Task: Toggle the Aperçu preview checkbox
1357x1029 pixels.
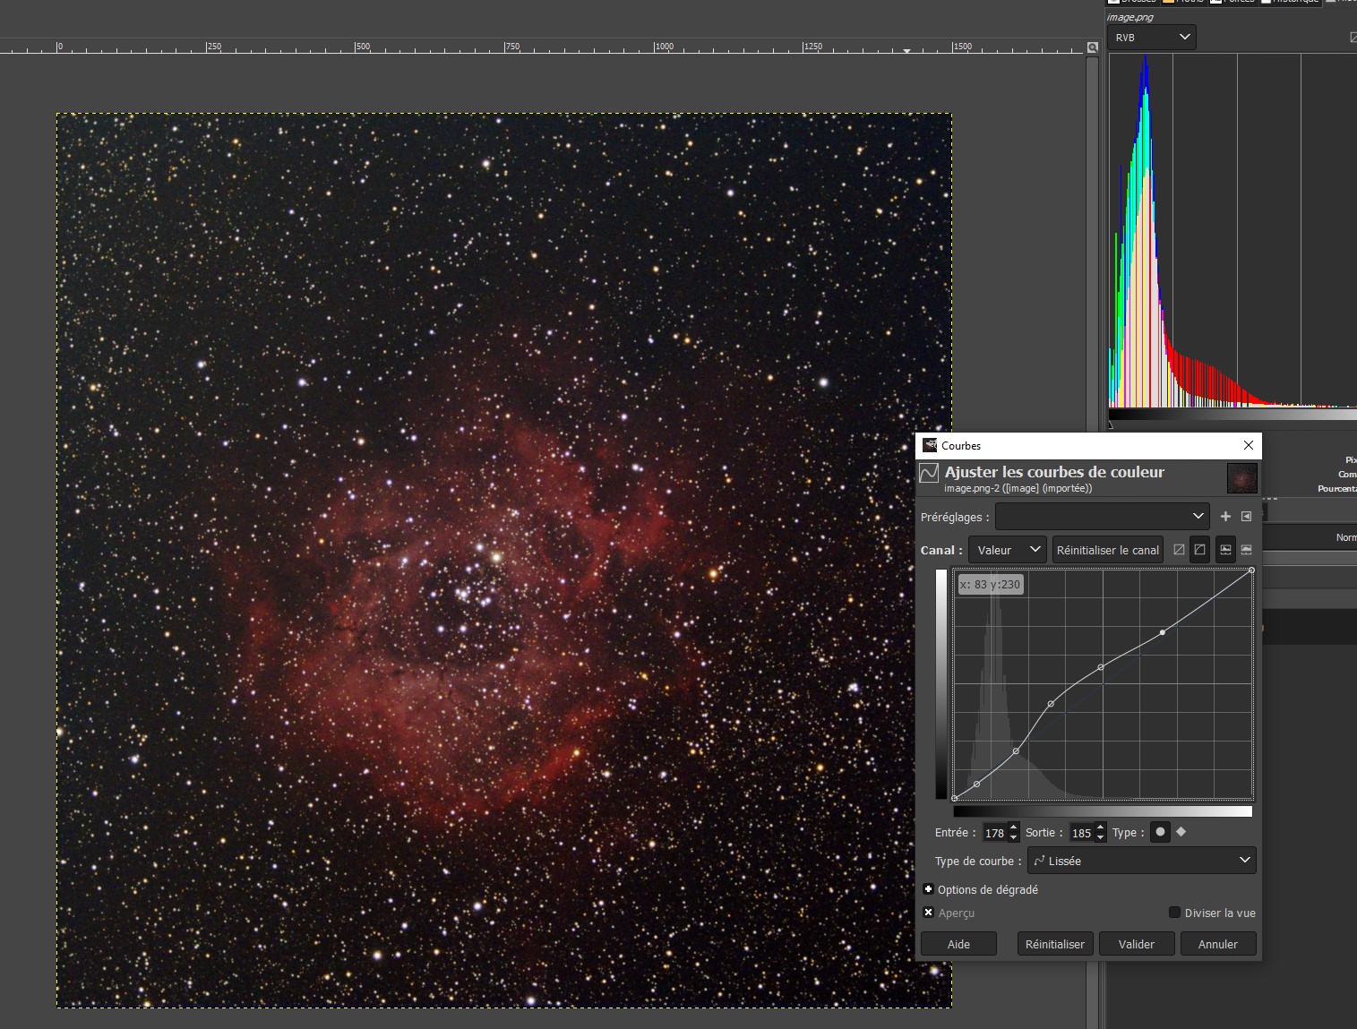Action: click(x=928, y=913)
